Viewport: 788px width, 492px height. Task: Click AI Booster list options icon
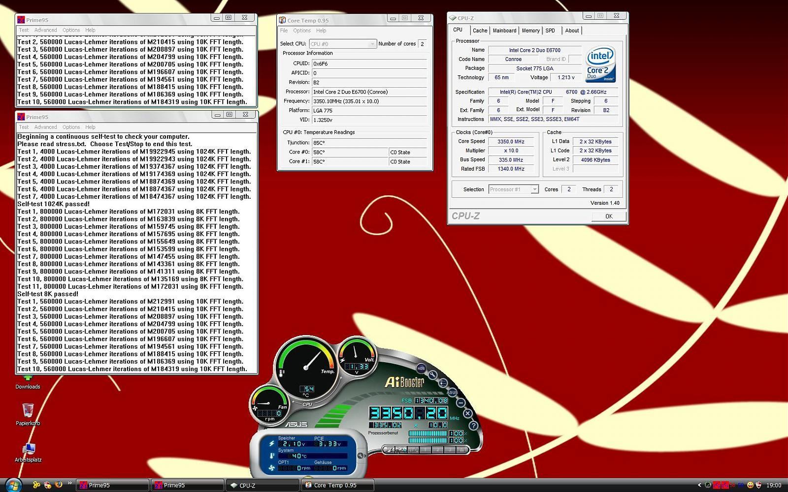(x=443, y=383)
